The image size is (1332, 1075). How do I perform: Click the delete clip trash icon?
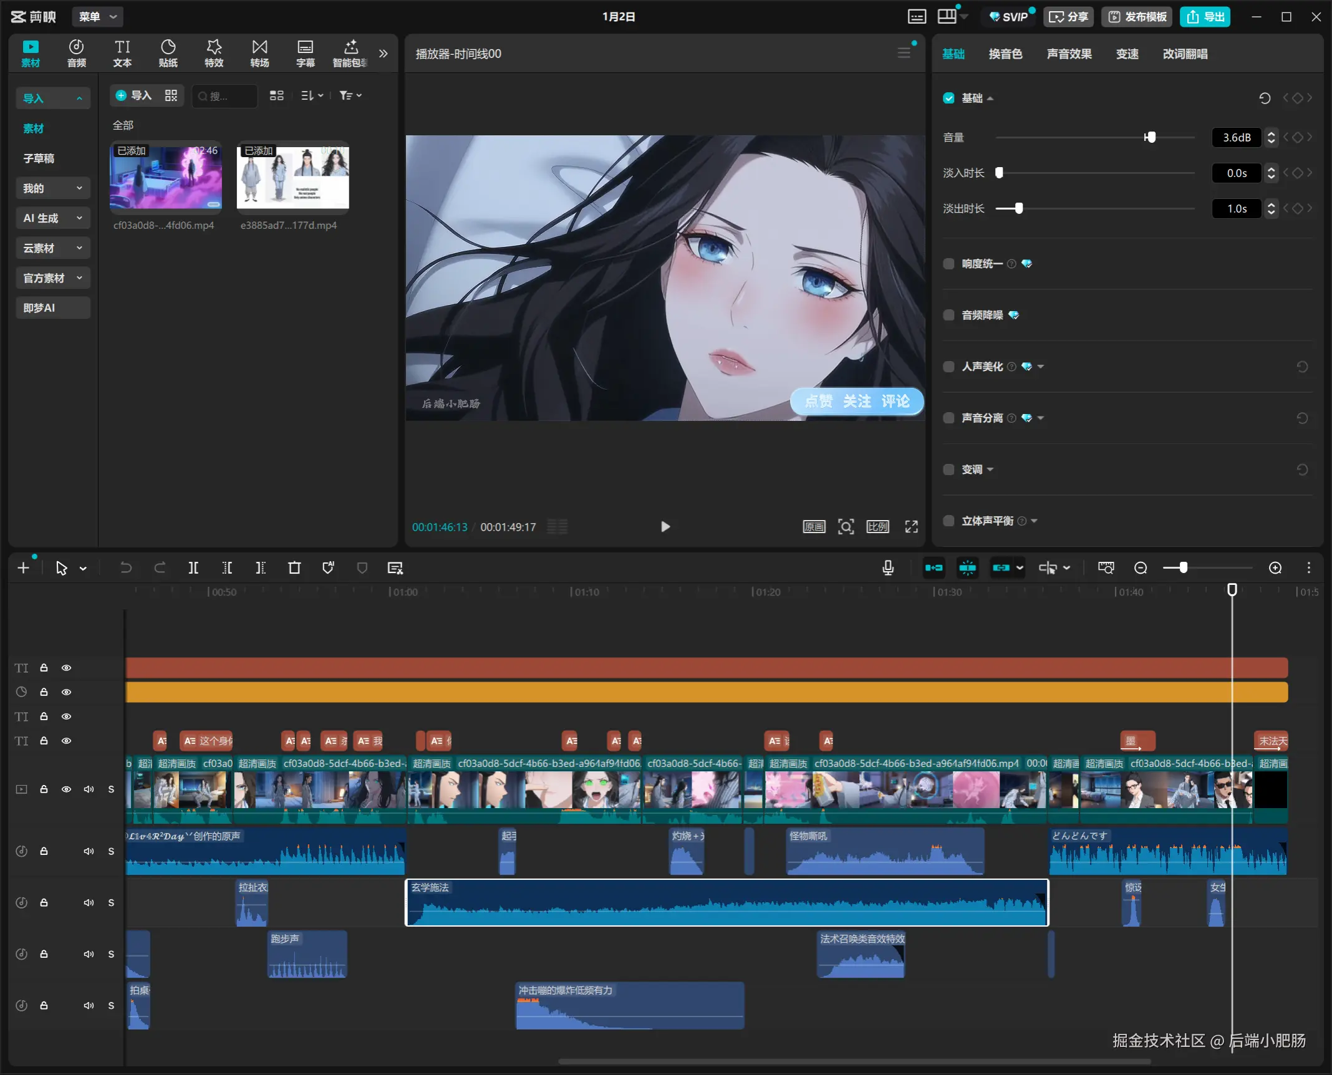294,568
